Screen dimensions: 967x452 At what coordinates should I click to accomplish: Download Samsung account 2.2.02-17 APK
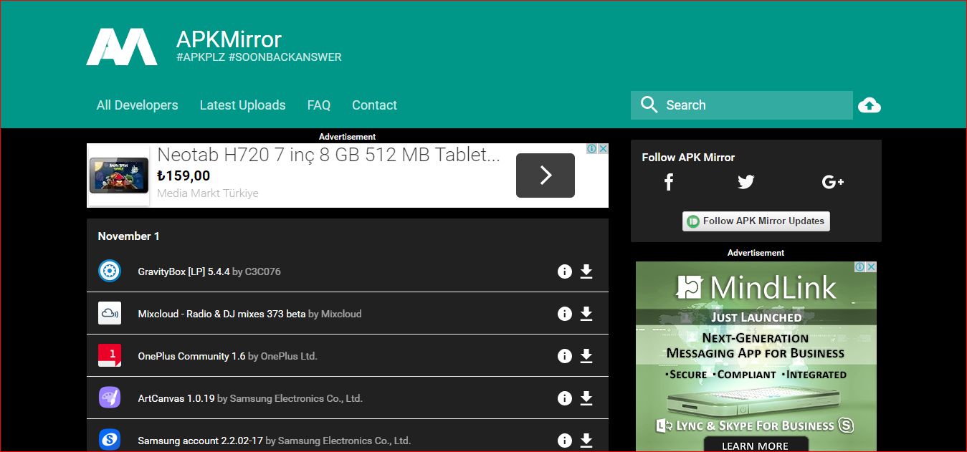[586, 441]
